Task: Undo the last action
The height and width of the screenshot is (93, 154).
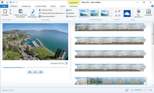Action: [x=10, y=2]
